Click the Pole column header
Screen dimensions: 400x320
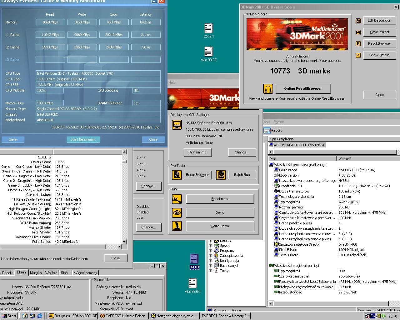tap(302, 159)
